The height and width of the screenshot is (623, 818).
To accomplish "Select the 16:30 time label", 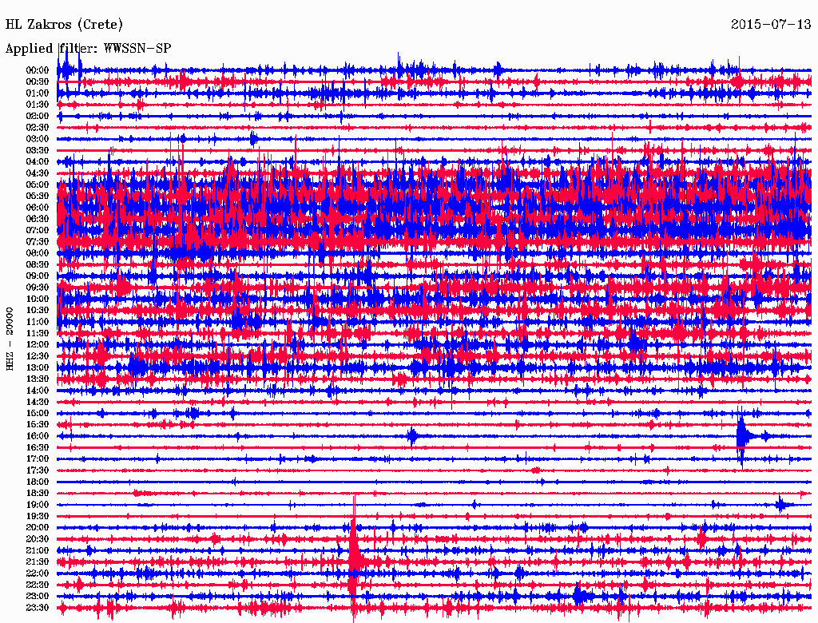I will 38,447.
